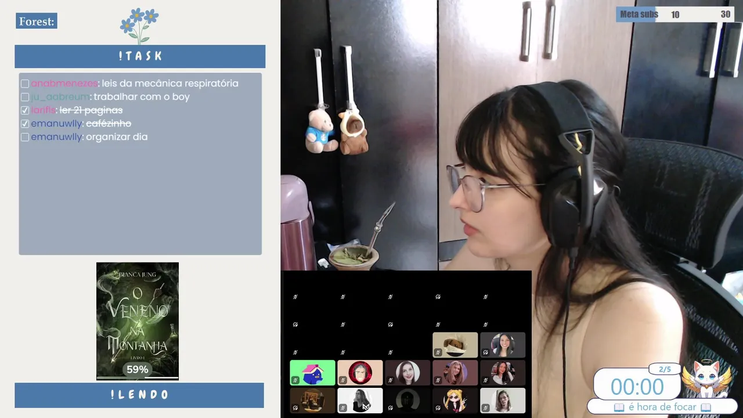Viewport: 743px width, 418px height.
Task: Click the book emoji right of 'é hora de focar'
Action: pos(705,407)
